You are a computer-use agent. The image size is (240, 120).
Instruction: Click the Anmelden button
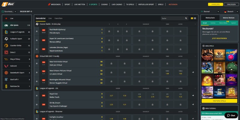215,4
